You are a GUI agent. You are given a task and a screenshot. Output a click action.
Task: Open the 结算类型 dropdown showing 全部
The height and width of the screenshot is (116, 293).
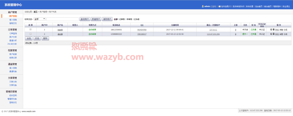pyautogui.click(x=40, y=19)
